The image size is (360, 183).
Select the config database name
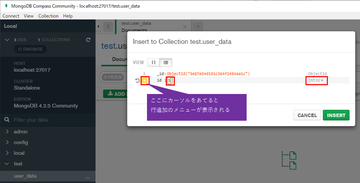pos(21,142)
